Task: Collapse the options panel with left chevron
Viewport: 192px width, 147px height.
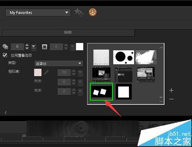Action: coord(6,112)
